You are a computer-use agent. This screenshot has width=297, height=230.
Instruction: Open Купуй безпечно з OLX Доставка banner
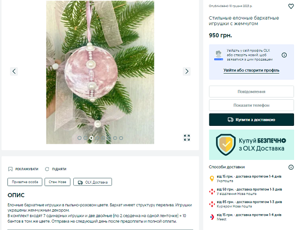pyautogui.click(x=251, y=145)
